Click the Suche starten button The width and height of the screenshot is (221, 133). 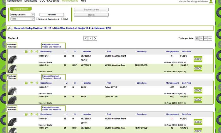[x=91, y=9]
